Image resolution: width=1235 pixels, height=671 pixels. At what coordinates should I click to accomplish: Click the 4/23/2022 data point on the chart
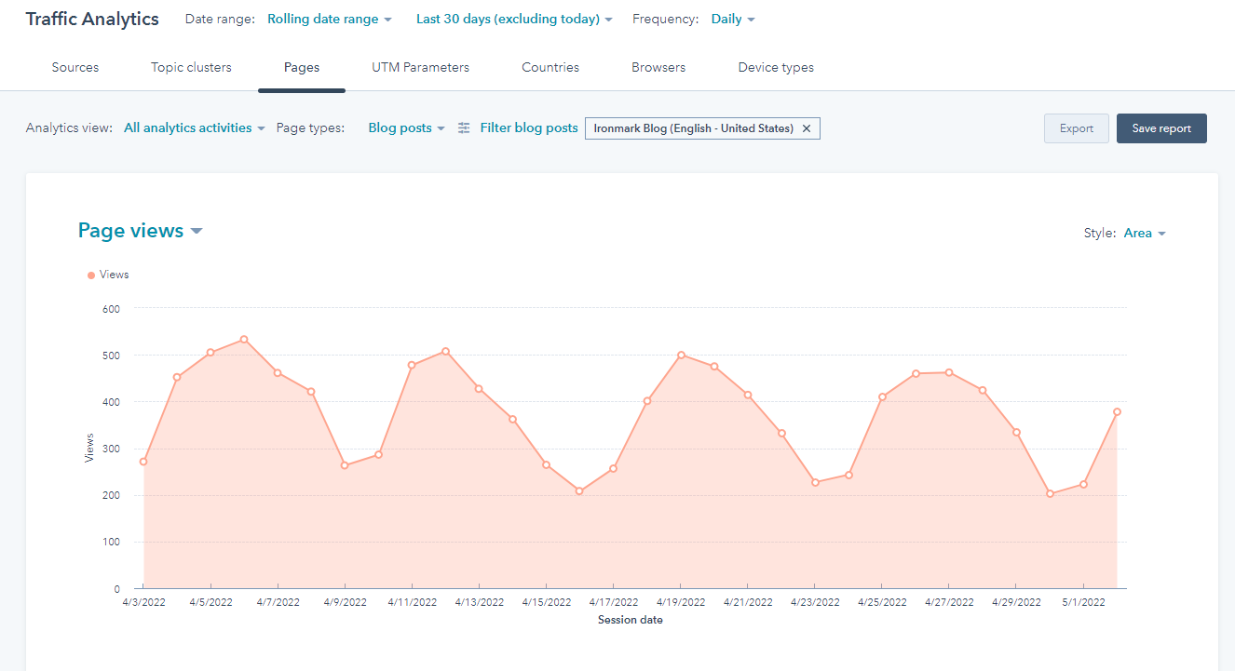pos(815,482)
